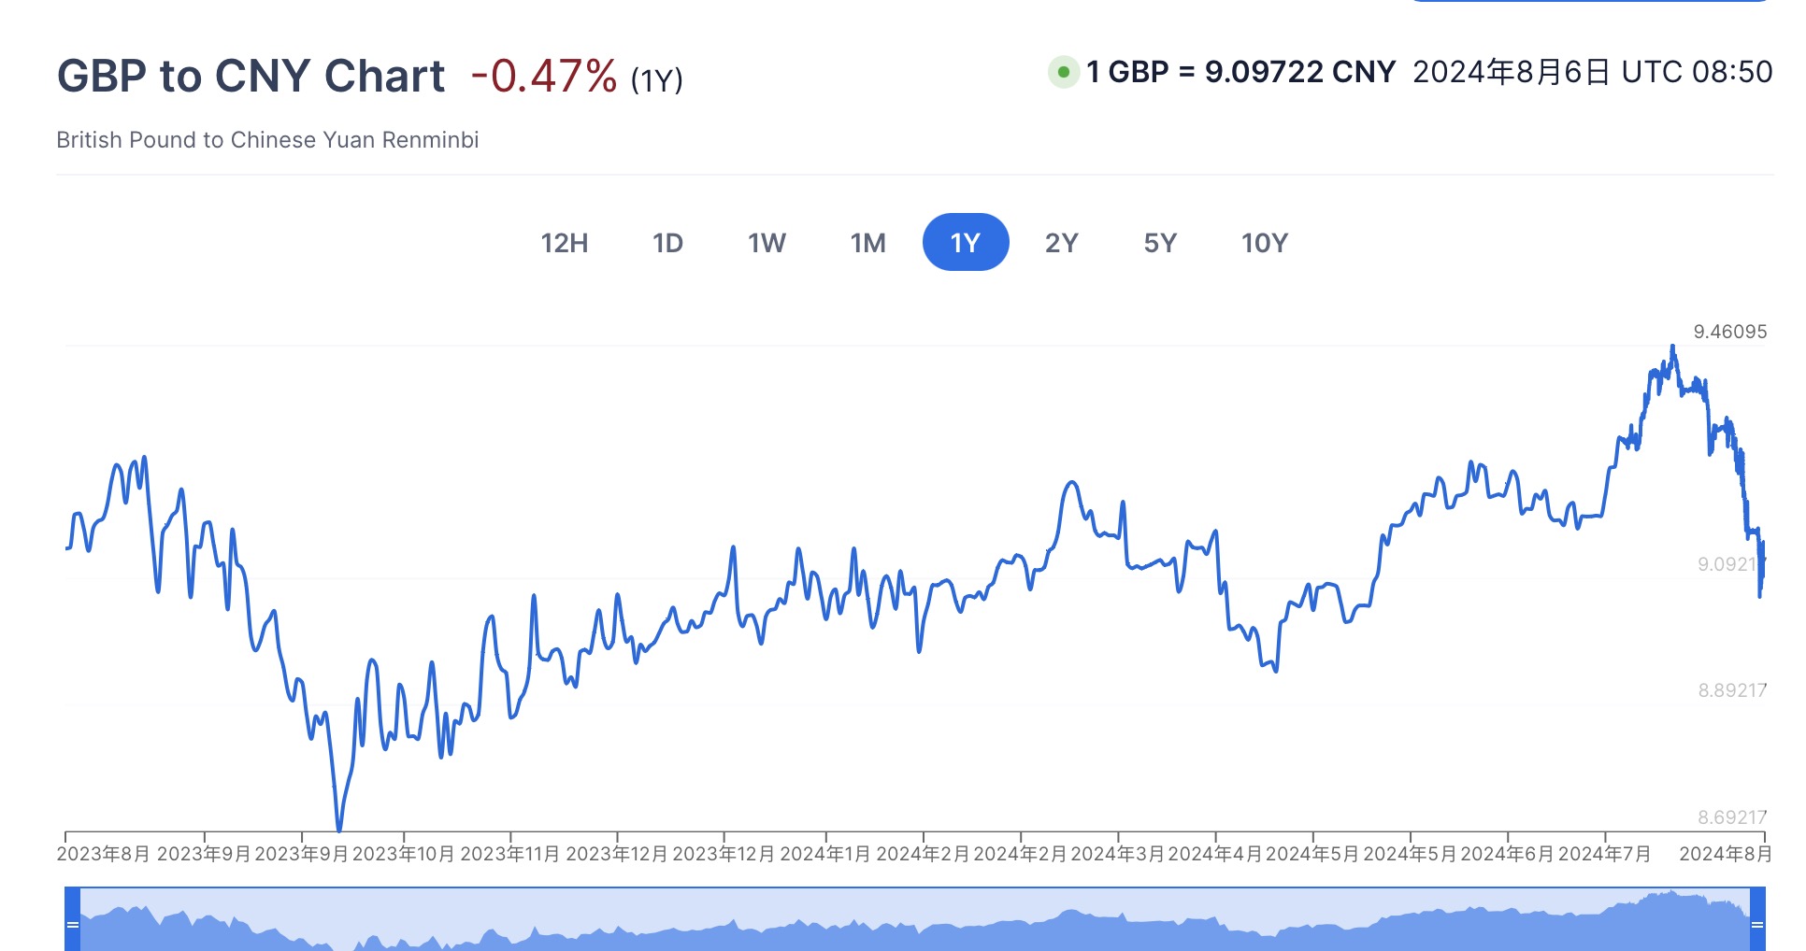The height and width of the screenshot is (951, 1806).
Task: Select the 5Y time range
Action: tap(1160, 243)
